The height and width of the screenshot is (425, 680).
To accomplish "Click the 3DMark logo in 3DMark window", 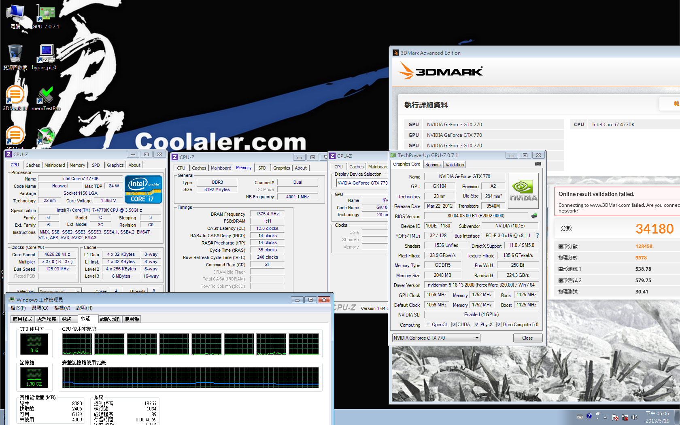I will tap(440, 72).
